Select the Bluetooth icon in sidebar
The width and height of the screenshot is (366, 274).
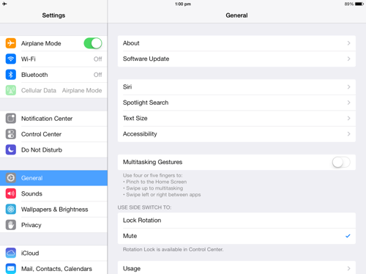(x=11, y=75)
